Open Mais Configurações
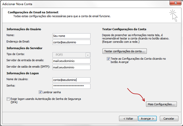Image resolution: width=183 pixels, height=126 pixels. [161, 104]
